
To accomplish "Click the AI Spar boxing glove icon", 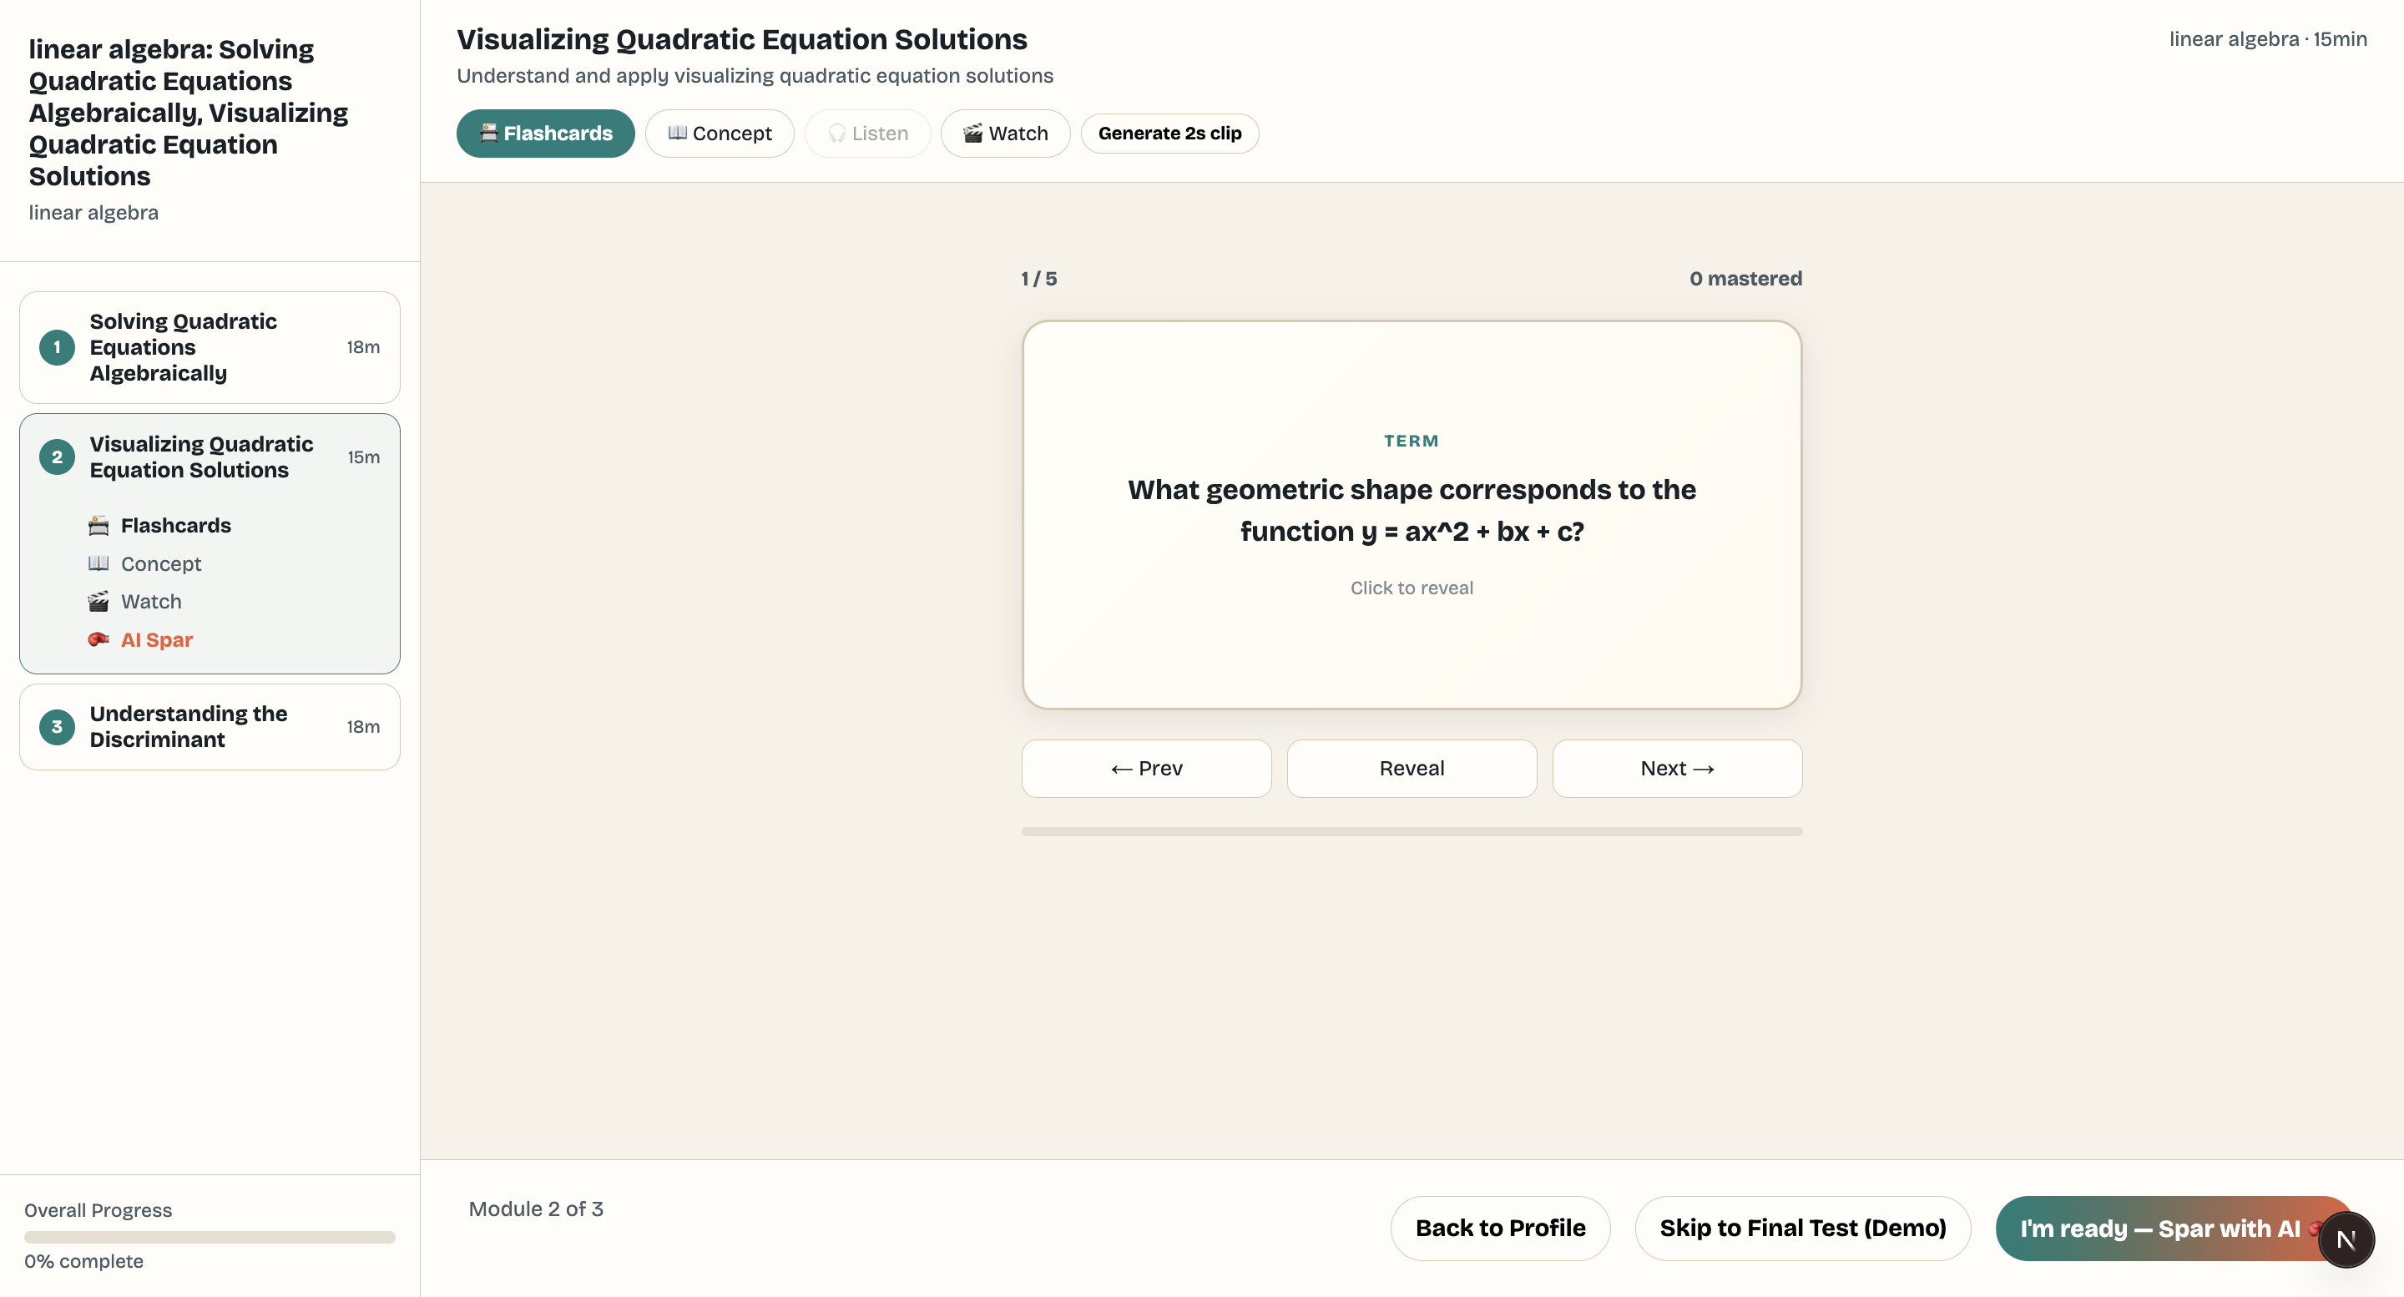I will (x=98, y=640).
